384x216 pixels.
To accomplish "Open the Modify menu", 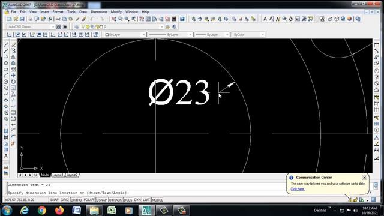I will pyautogui.click(x=116, y=12).
